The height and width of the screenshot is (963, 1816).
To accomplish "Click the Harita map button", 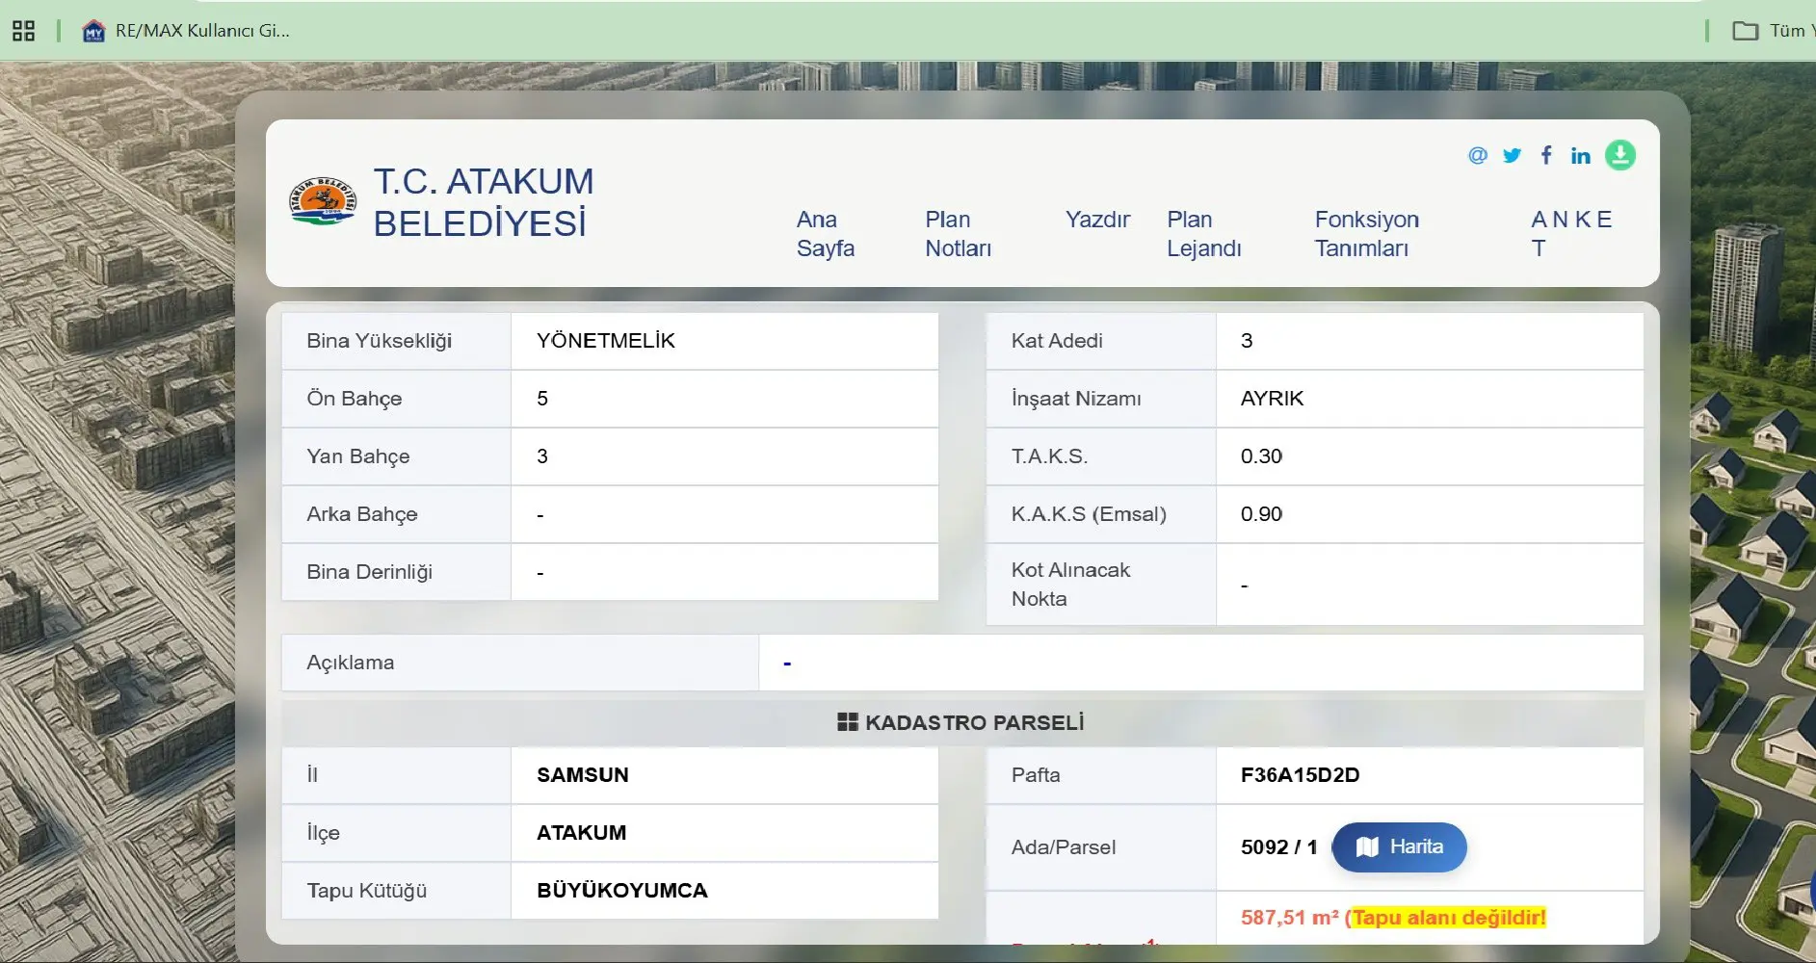I will [1400, 847].
